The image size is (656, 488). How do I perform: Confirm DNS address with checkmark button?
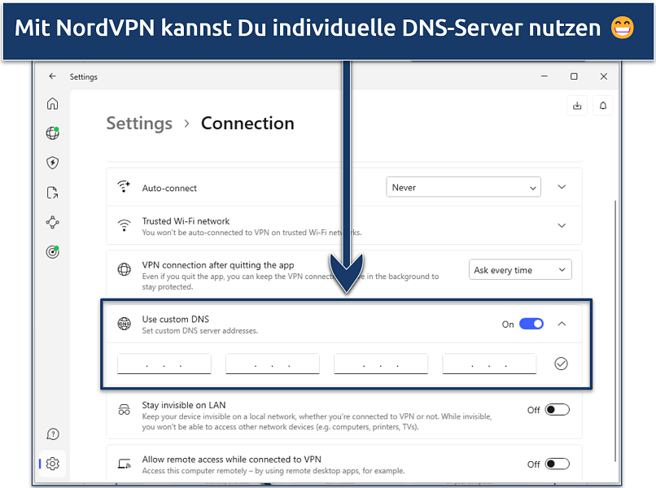561,364
